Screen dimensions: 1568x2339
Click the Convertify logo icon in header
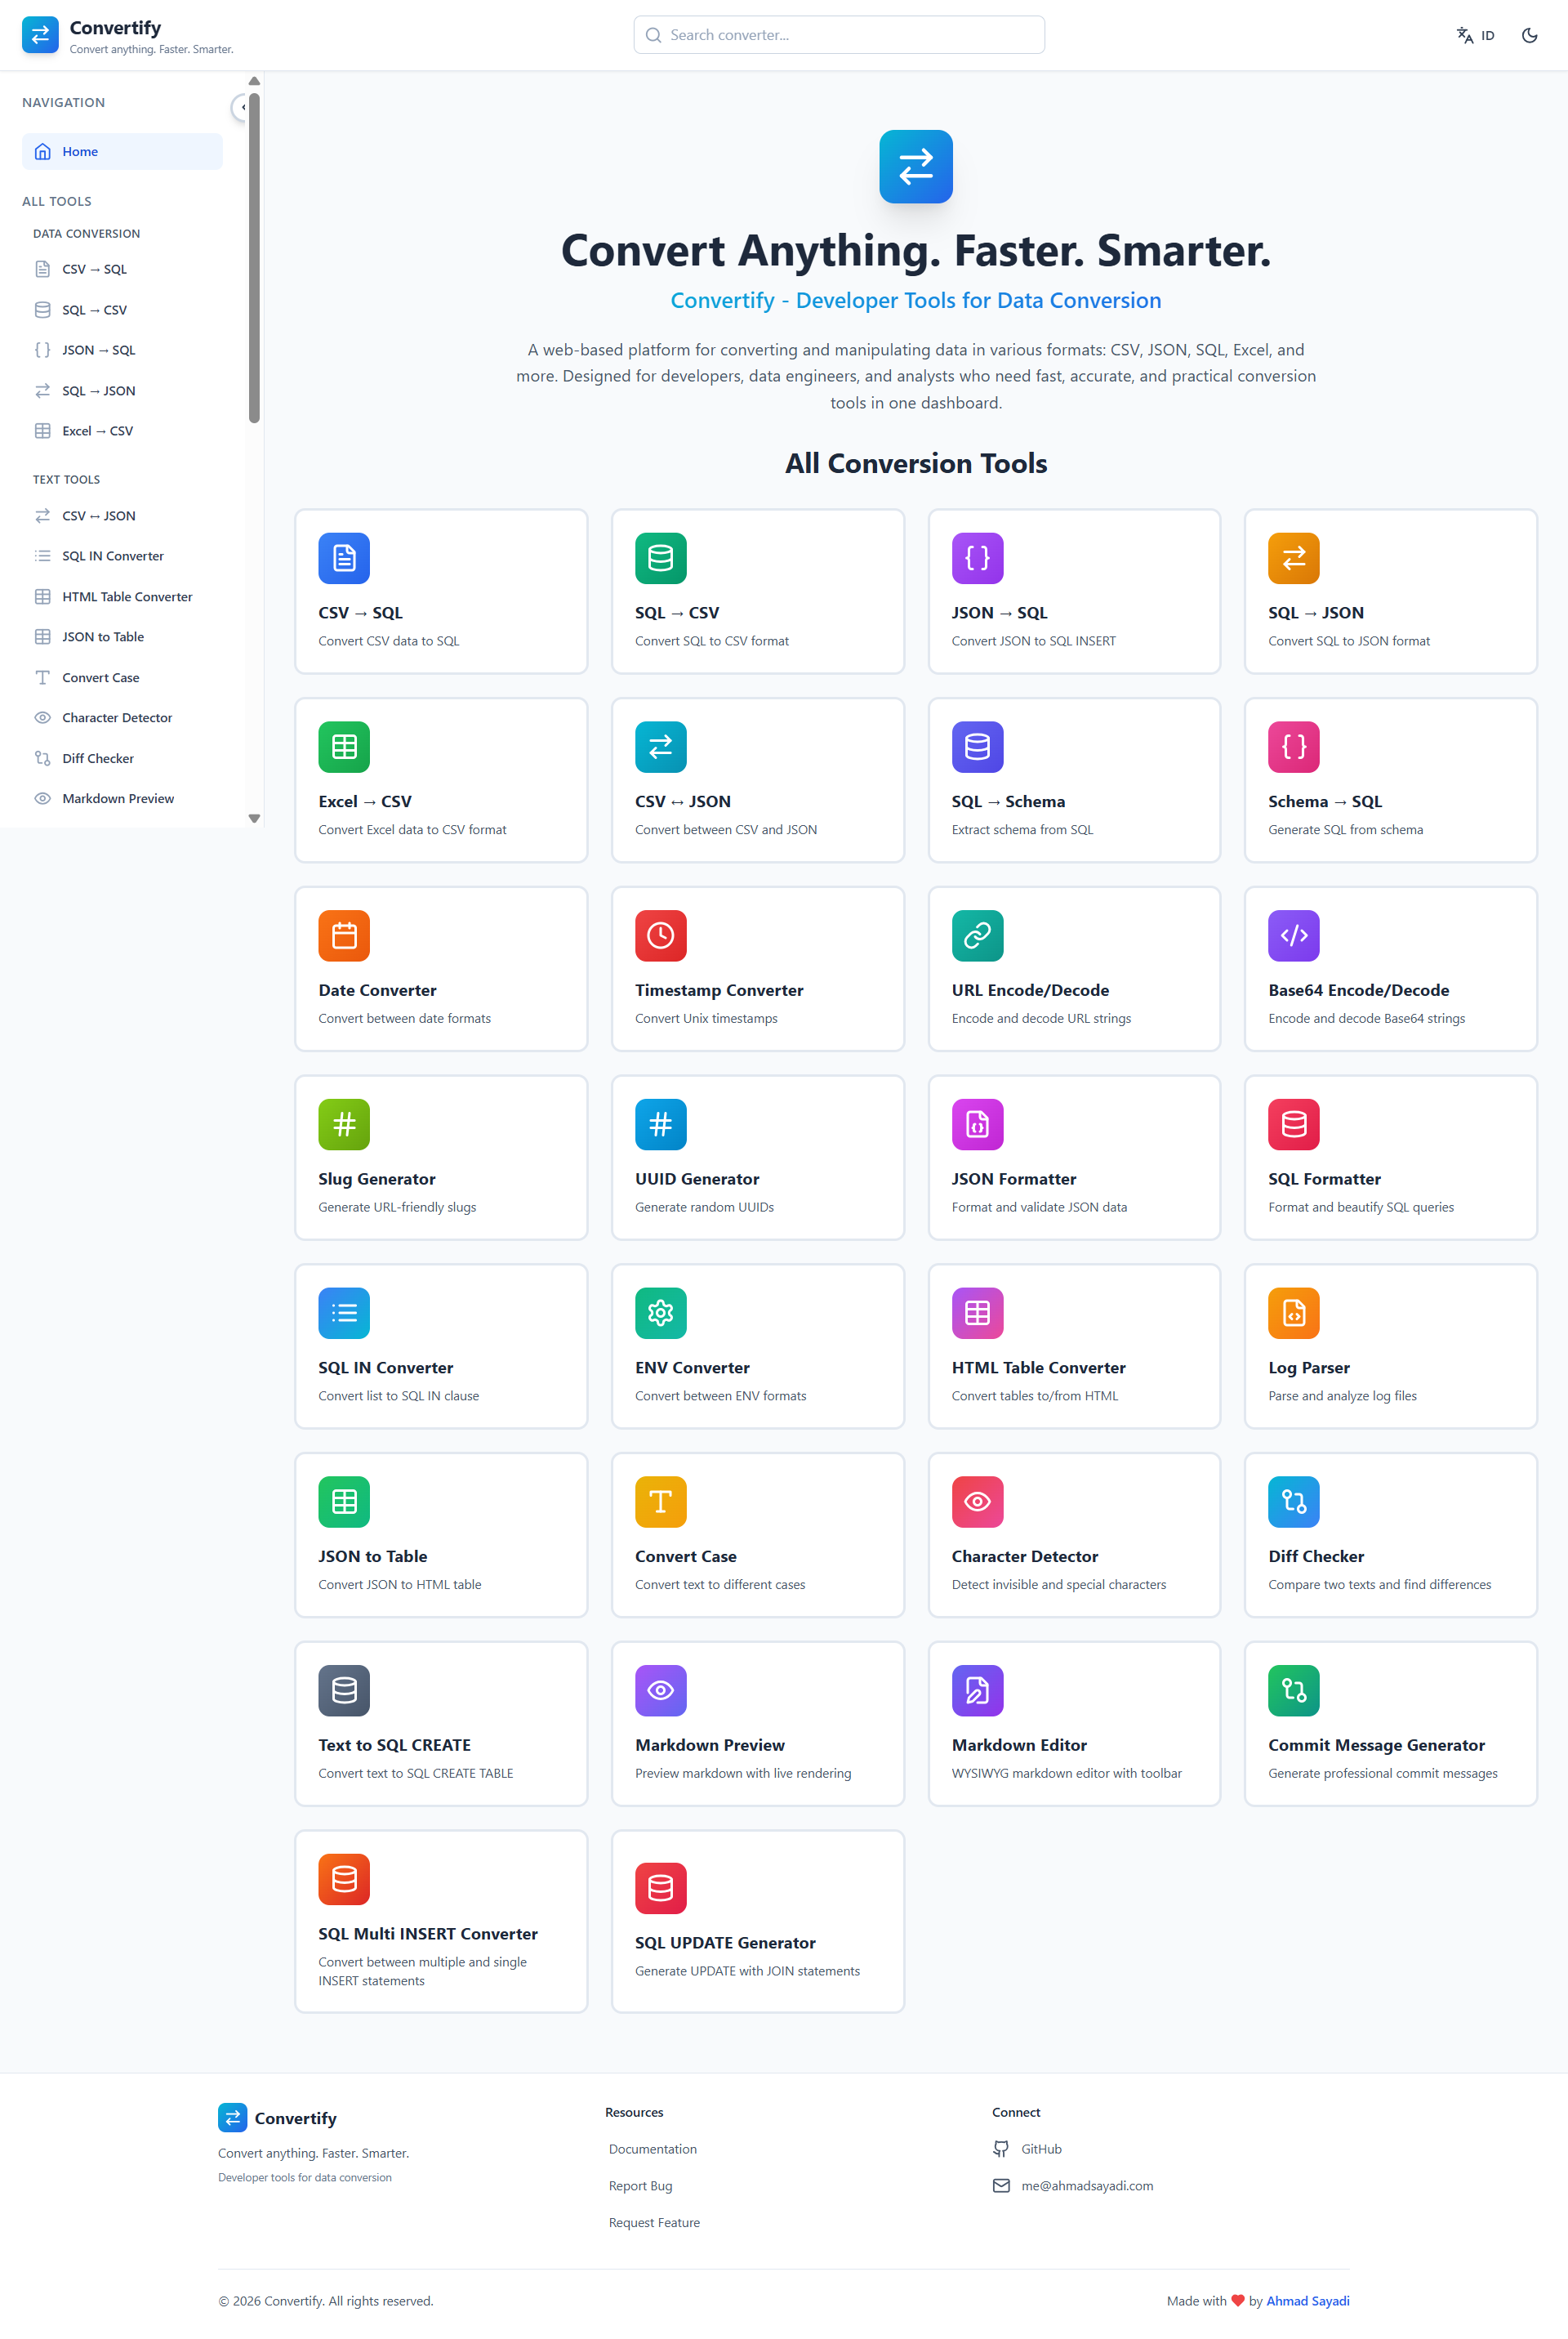(x=40, y=35)
